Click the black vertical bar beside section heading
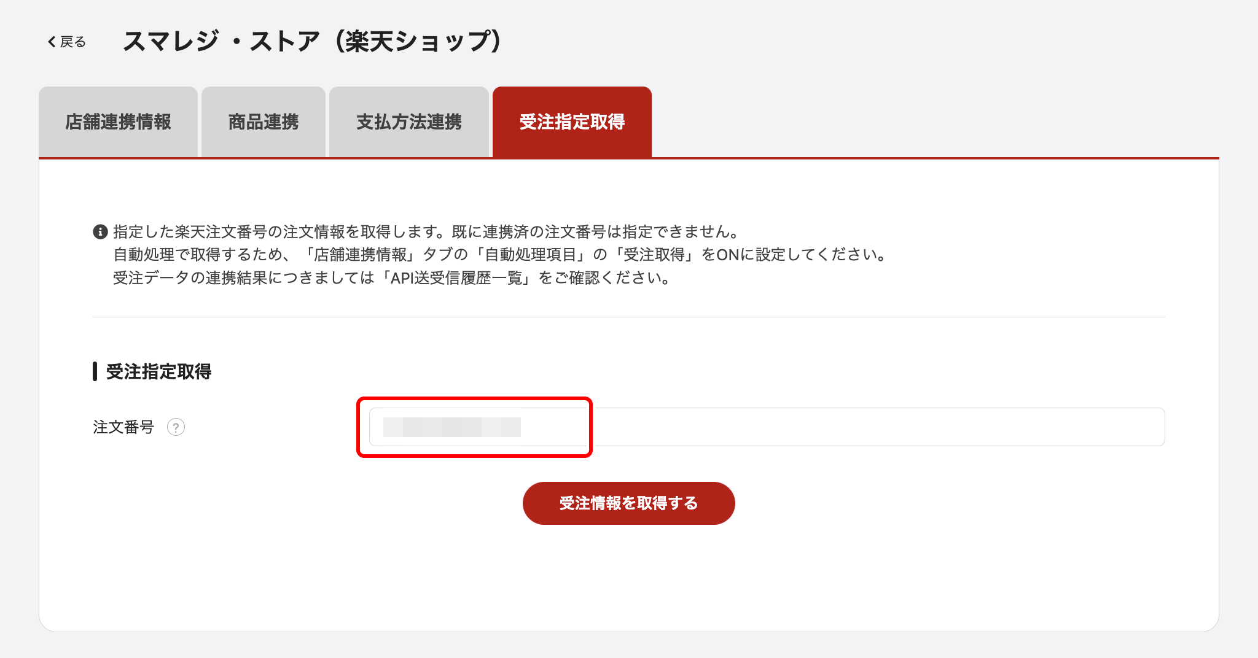The width and height of the screenshot is (1258, 658). point(95,371)
